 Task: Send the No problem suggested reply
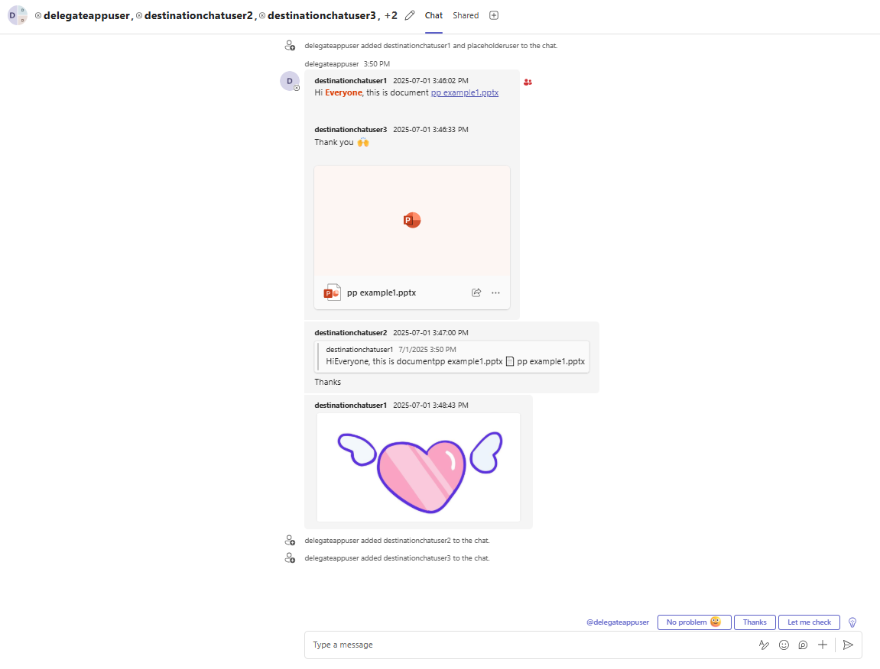[693, 622]
